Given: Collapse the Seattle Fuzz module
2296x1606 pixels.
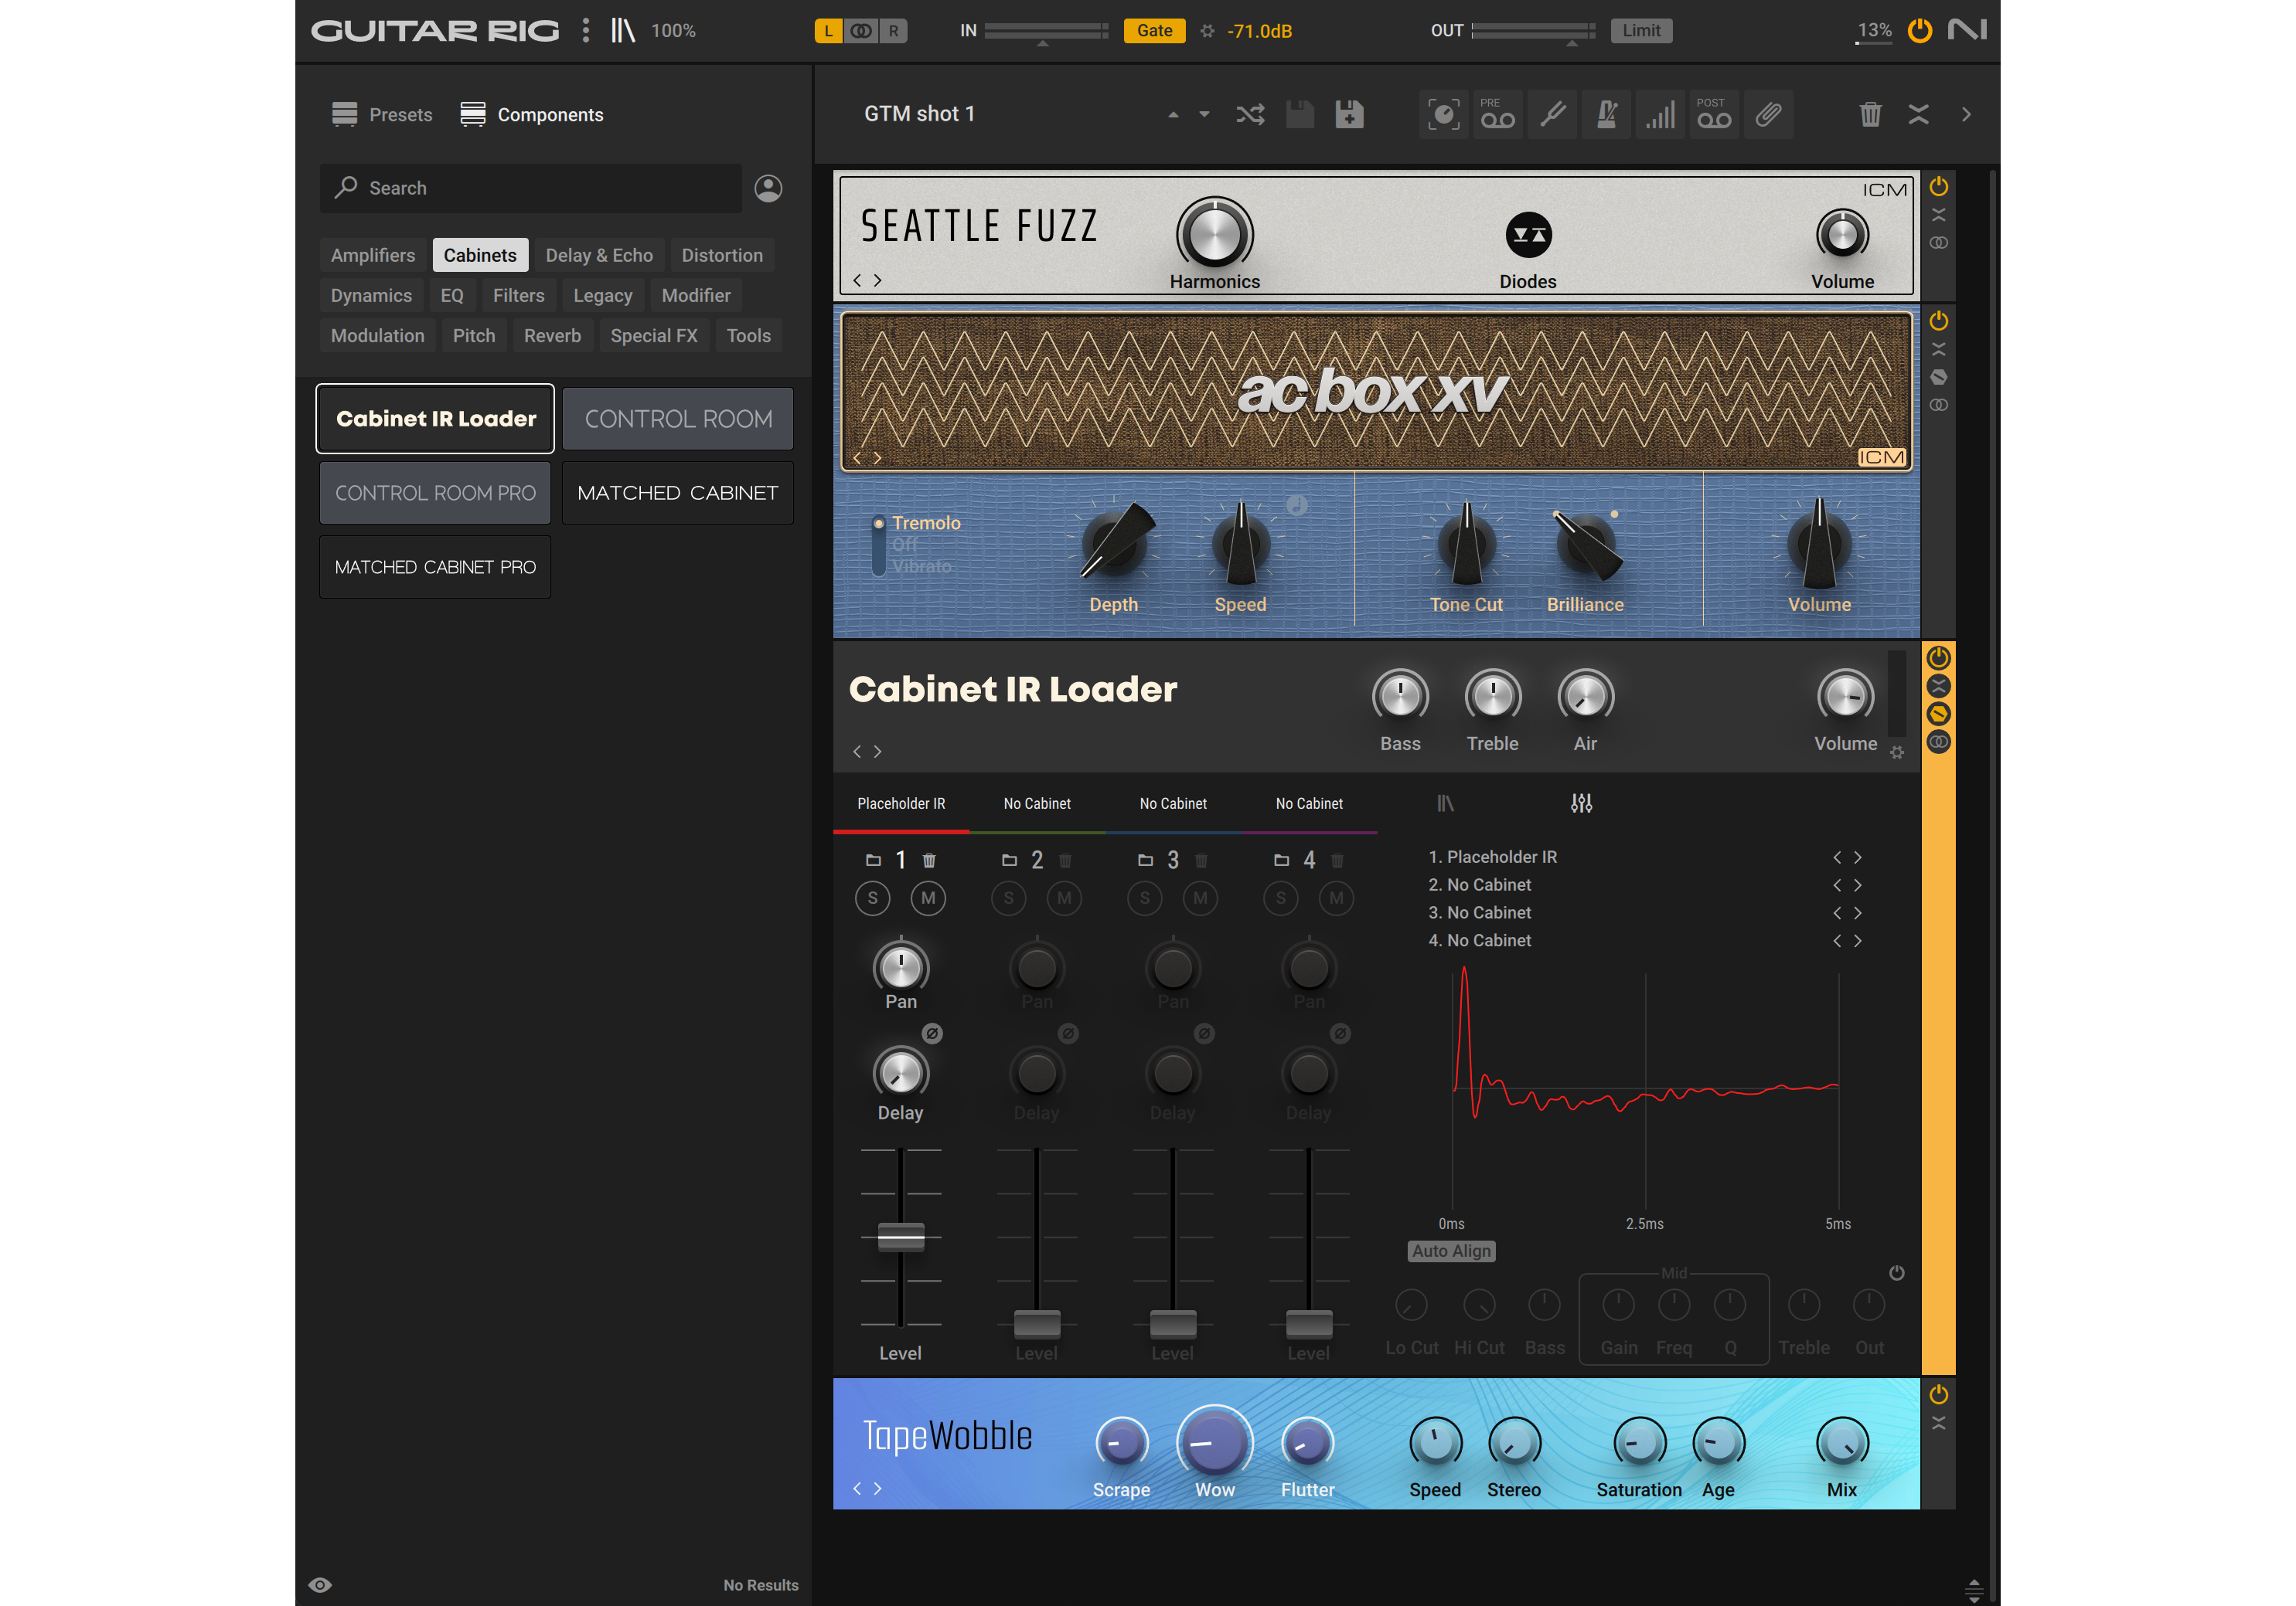Looking at the screenshot, I should click(1938, 215).
